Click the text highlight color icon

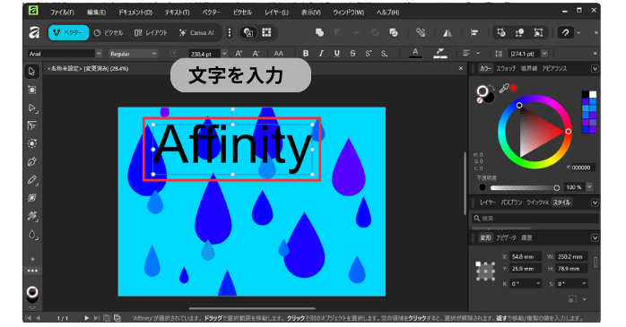coord(440,53)
